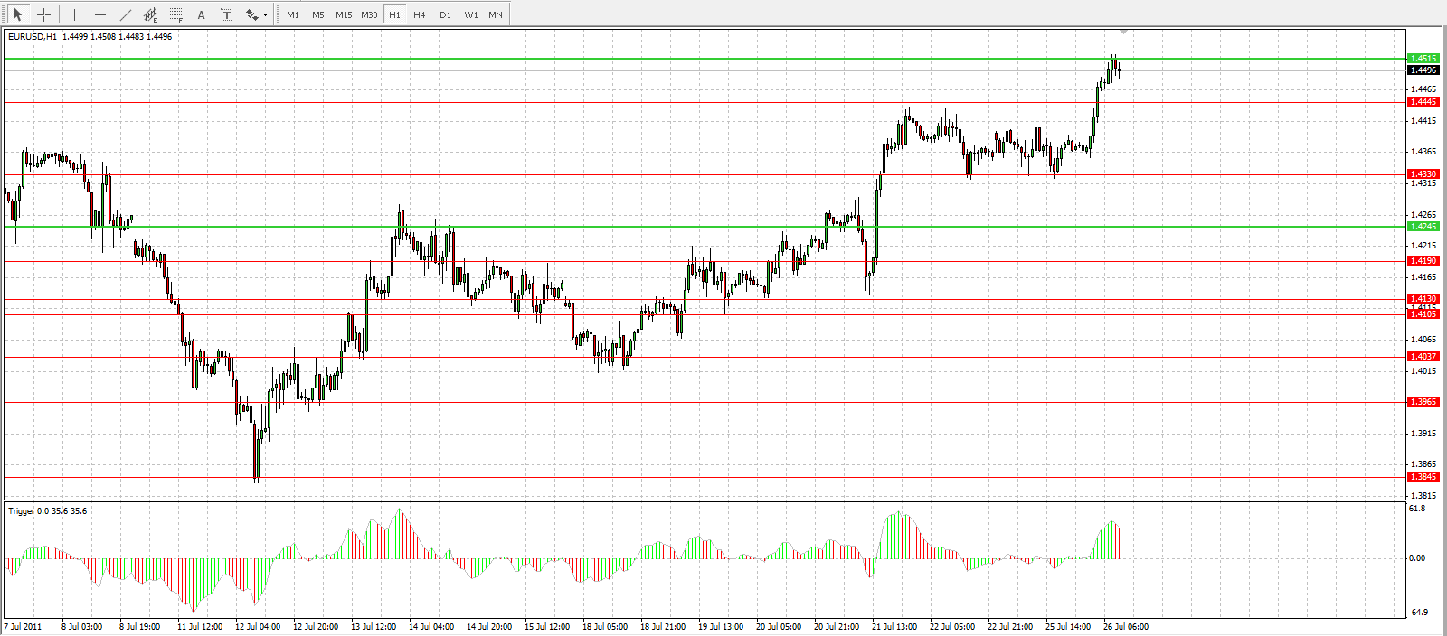Click the red 1.4190 level label

(1423, 261)
